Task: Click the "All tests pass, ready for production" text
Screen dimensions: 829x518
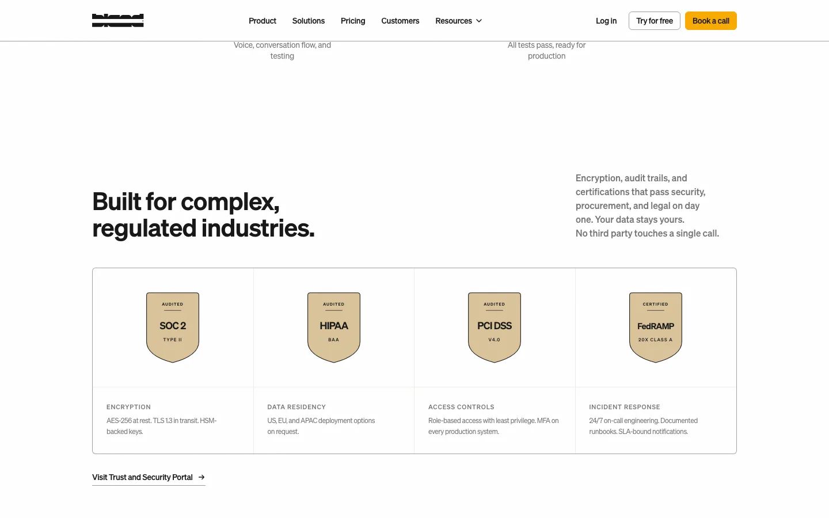Action: (x=547, y=51)
